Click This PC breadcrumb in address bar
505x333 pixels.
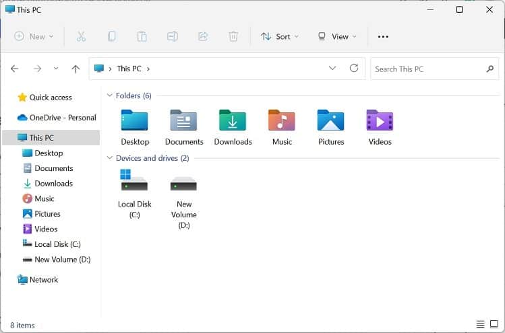(129, 69)
